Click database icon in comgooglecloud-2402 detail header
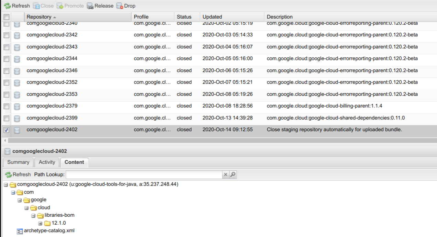This screenshot has height=237, width=437. pyautogui.click(x=7, y=151)
